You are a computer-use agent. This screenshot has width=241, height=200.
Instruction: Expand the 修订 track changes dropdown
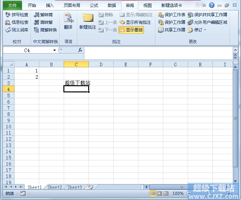tap(205, 30)
